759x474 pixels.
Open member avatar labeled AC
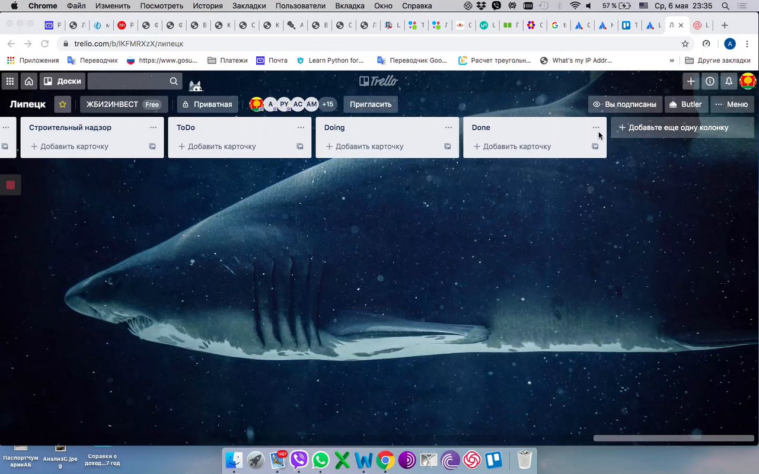click(x=298, y=104)
